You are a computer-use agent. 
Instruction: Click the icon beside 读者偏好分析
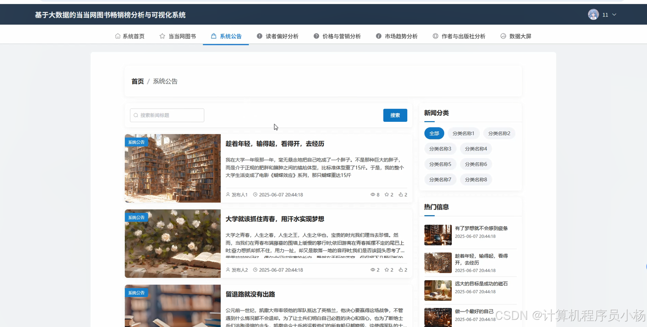pos(260,36)
